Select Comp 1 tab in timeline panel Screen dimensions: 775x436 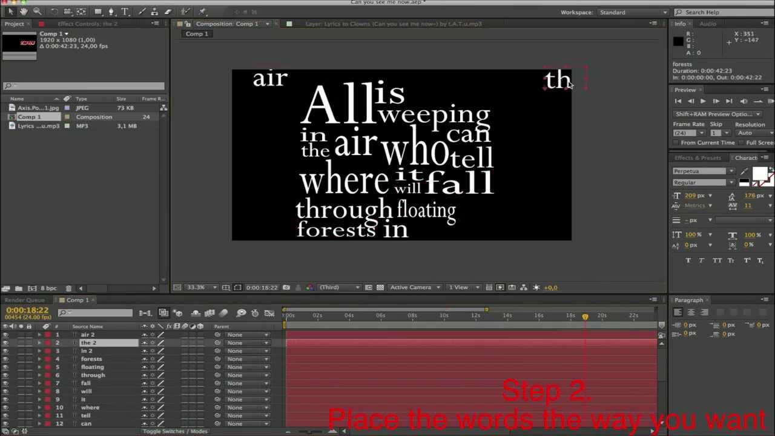click(x=77, y=300)
